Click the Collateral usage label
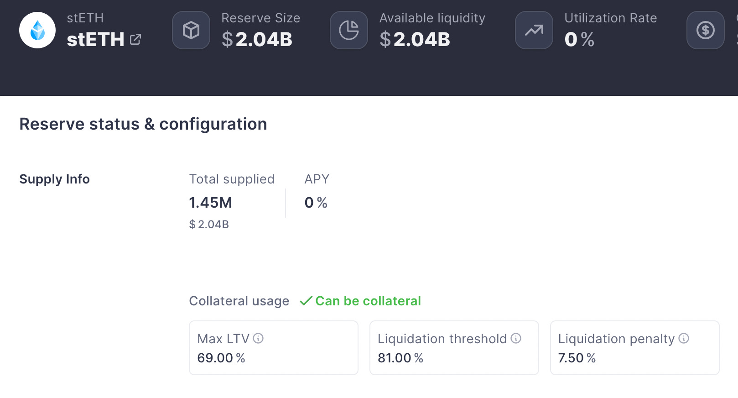This screenshot has height=398, width=738. click(239, 301)
